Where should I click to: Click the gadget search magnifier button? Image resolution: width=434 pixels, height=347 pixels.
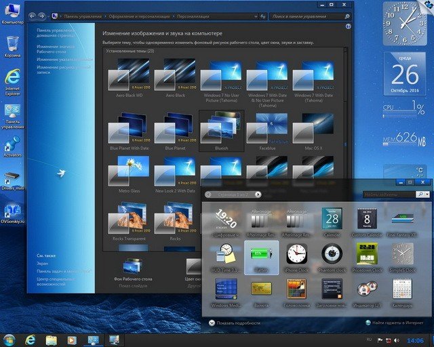[420, 195]
